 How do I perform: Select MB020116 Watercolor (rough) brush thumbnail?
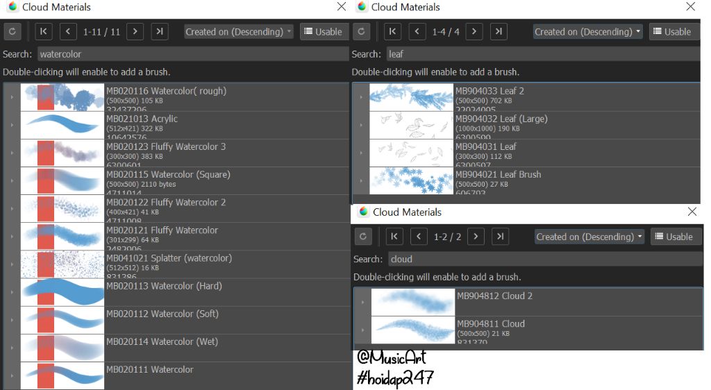click(62, 97)
